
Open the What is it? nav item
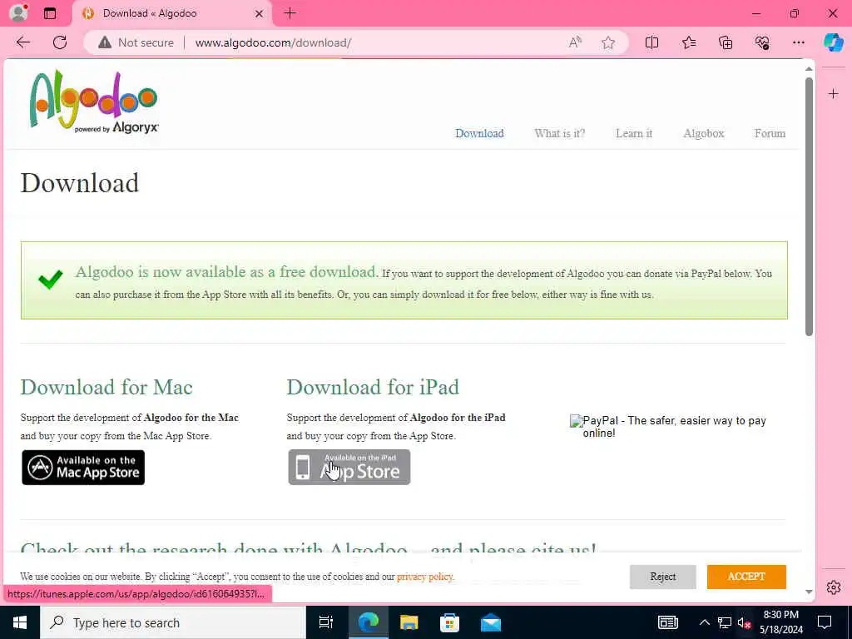[560, 133]
